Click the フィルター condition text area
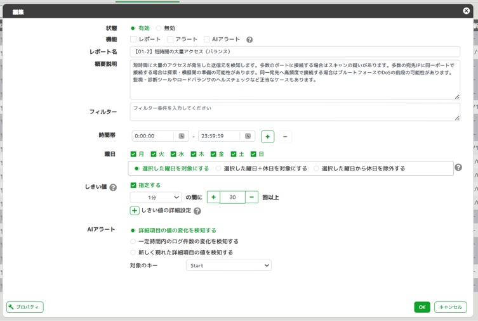Viewport: 478px width, 321px height. pos(295,112)
